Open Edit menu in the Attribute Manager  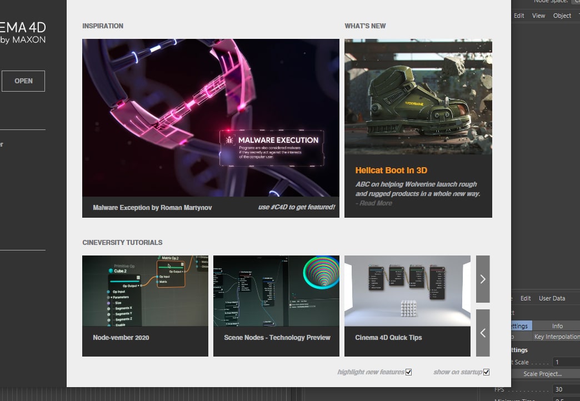tap(525, 299)
